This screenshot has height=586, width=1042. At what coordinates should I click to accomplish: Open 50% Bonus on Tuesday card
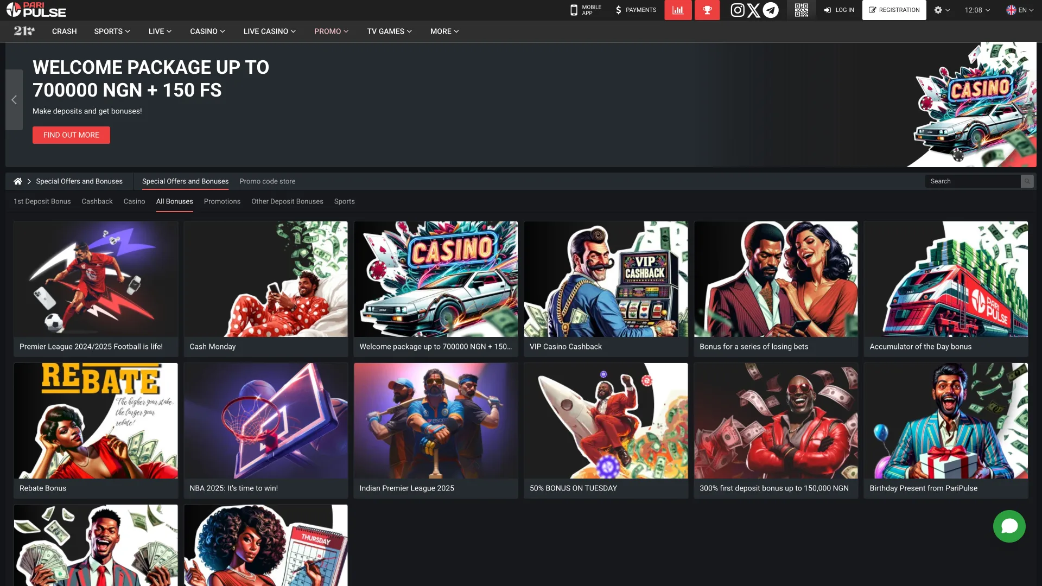[606, 430]
